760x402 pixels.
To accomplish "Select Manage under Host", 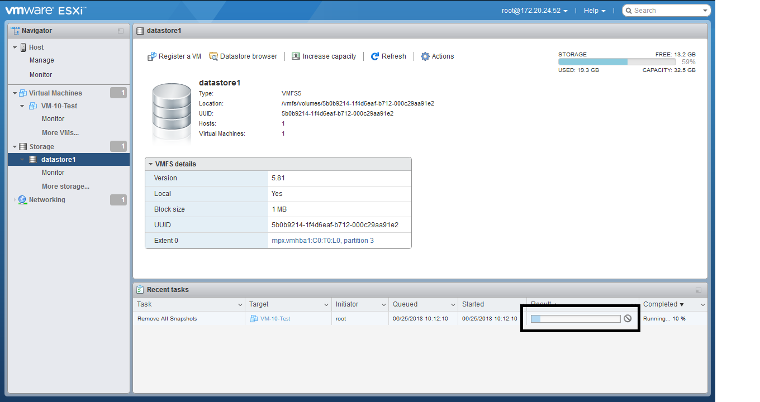I will 42,60.
